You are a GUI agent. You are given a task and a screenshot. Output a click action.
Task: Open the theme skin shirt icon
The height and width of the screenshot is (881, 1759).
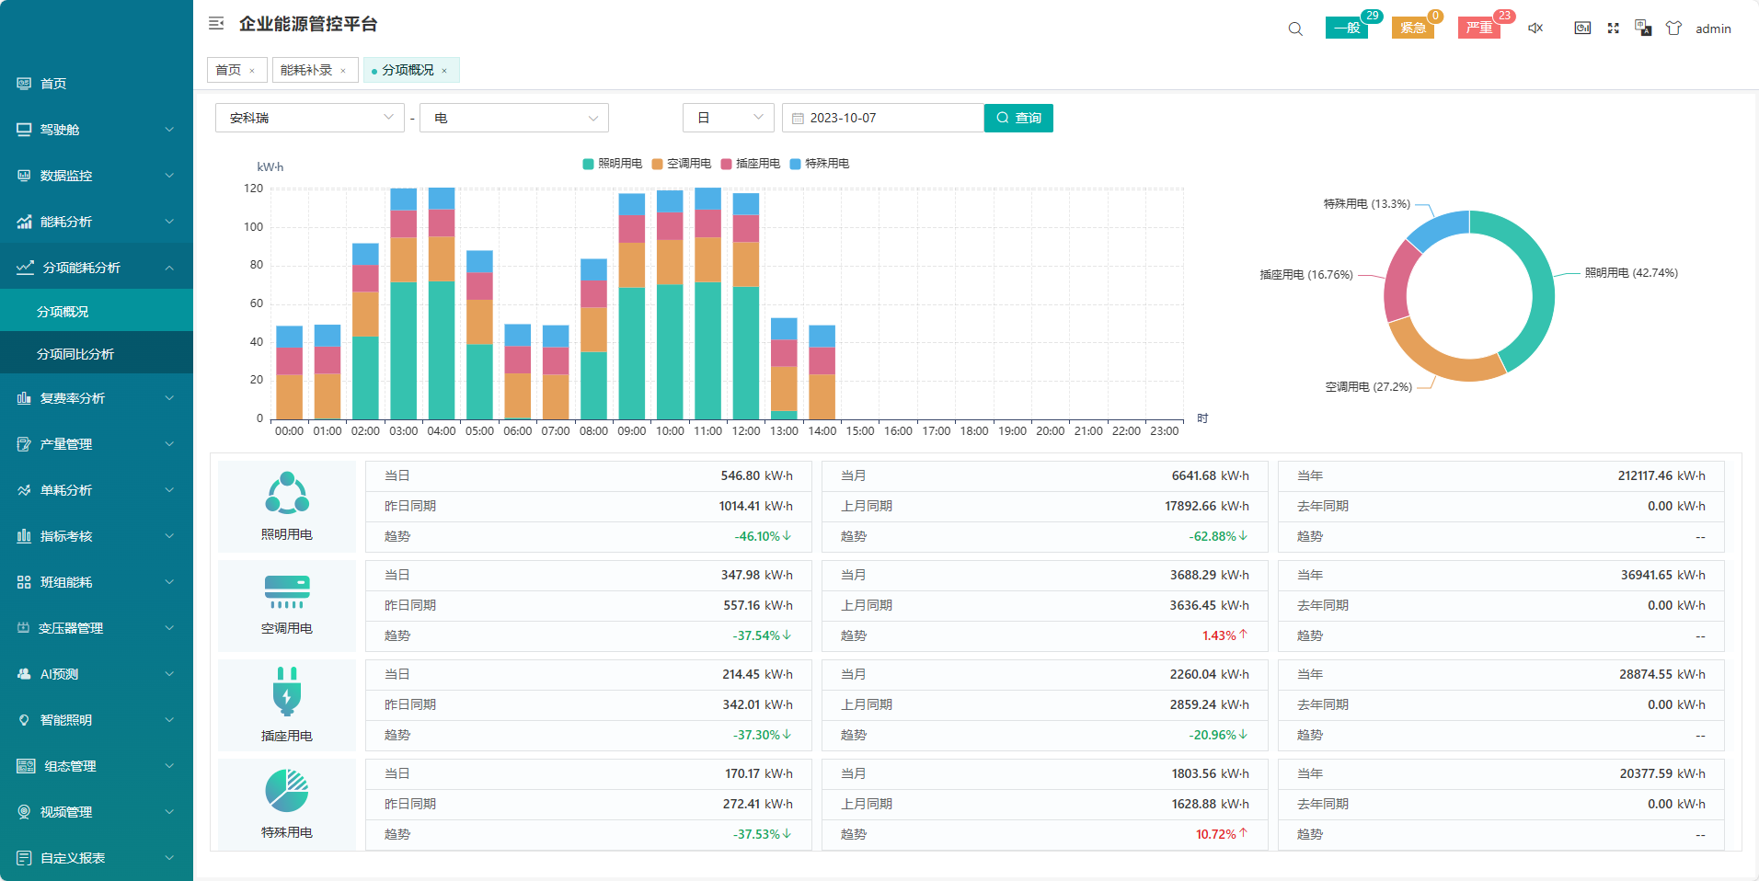(x=1673, y=29)
